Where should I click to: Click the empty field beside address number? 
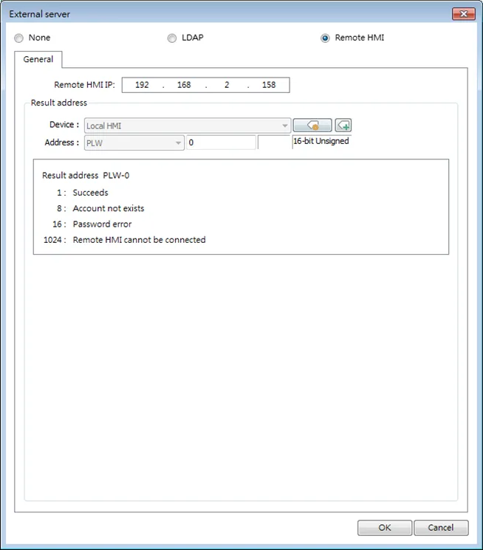pos(274,142)
